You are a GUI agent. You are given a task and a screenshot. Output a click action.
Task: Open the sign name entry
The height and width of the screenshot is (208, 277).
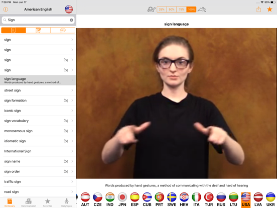click(x=38, y=161)
